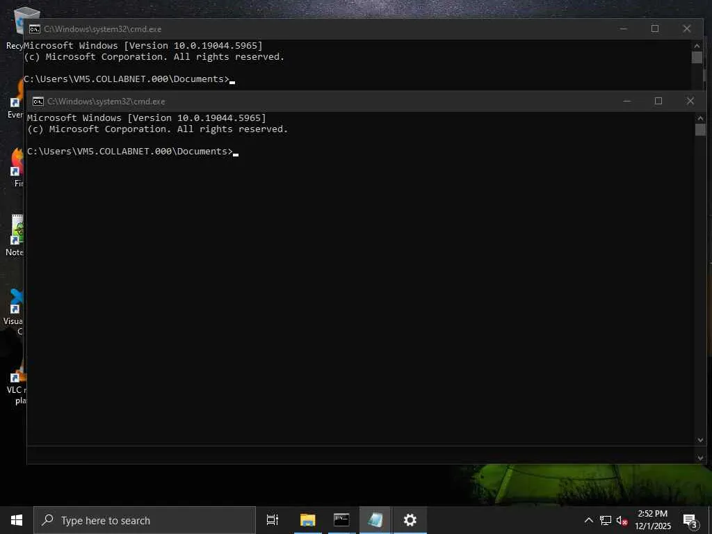712x534 pixels.
Task: Open File Explorer from the taskbar
Action: click(308, 520)
